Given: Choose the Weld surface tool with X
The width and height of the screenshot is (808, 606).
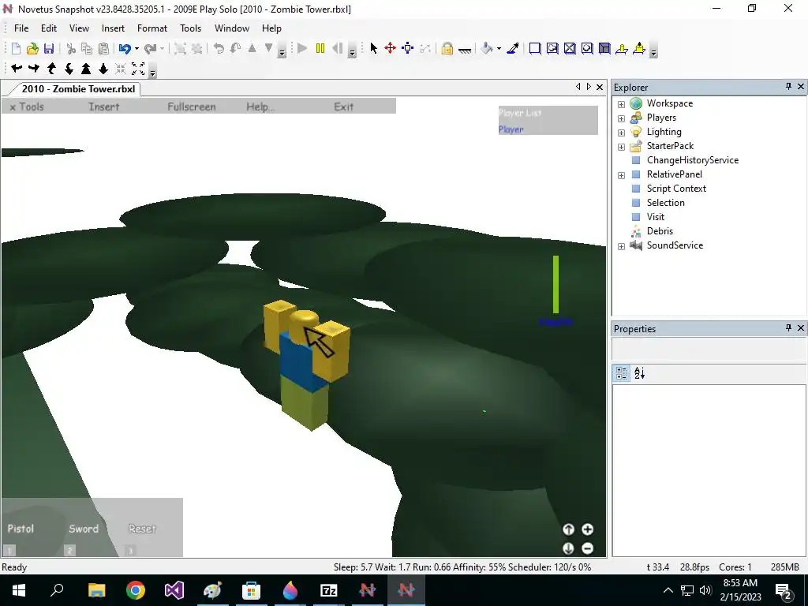Looking at the screenshot, I should click(x=570, y=48).
